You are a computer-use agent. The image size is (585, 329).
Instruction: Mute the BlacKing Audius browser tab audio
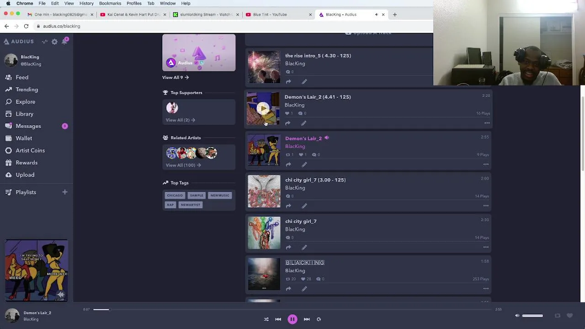(x=376, y=15)
